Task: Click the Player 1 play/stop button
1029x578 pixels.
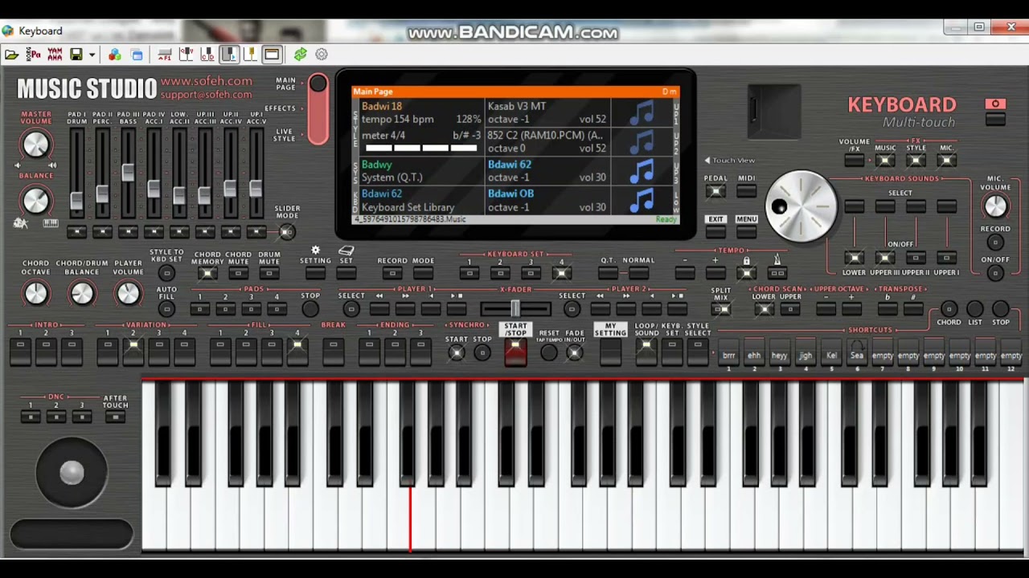Action: coord(457,309)
